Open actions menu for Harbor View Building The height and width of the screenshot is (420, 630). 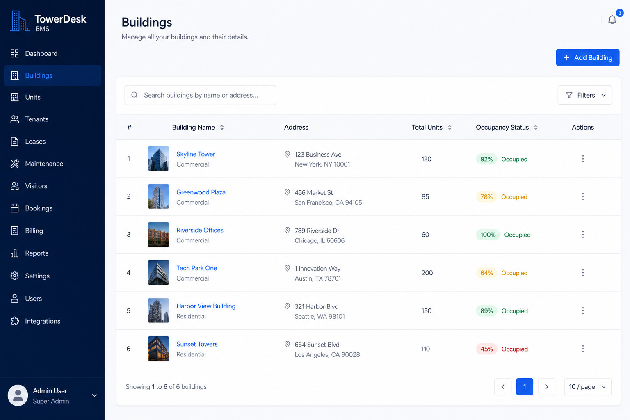click(583, 310)
